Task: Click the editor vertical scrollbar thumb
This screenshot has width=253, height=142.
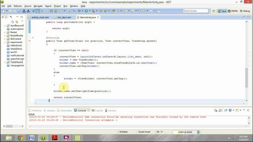Action: [x=246, y=78]
